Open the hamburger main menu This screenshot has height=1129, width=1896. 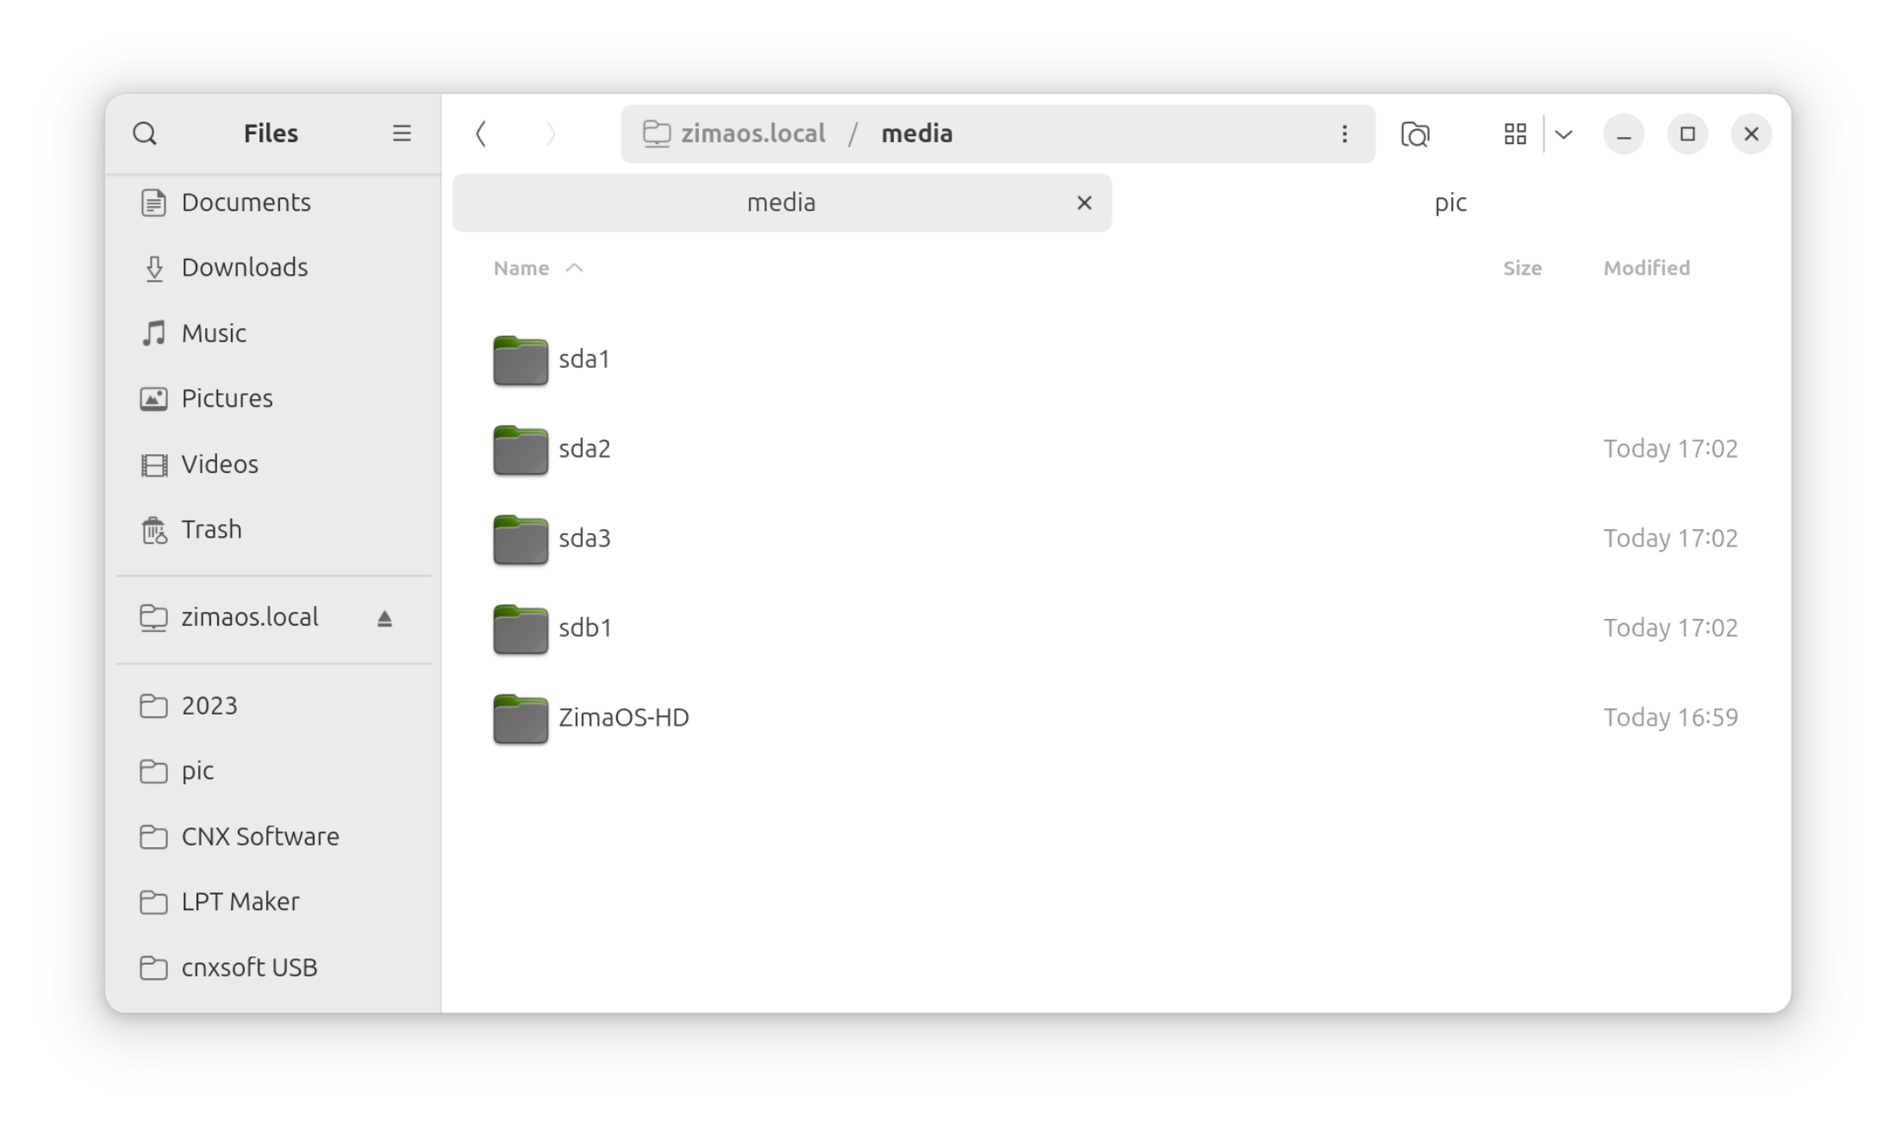pos(402,134)
